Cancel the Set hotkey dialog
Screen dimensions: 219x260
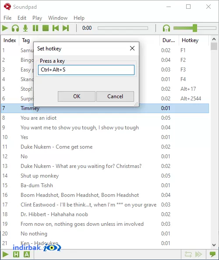click(x=115, y=96)
